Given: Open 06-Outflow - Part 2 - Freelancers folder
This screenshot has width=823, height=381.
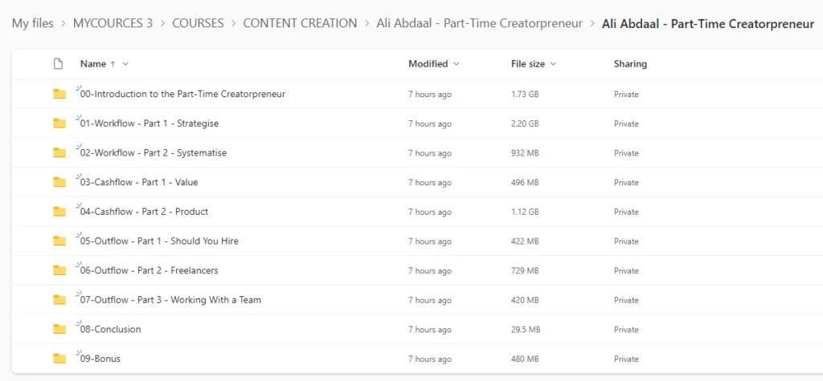Looking at the screenshot, I should tap(149, 270).
